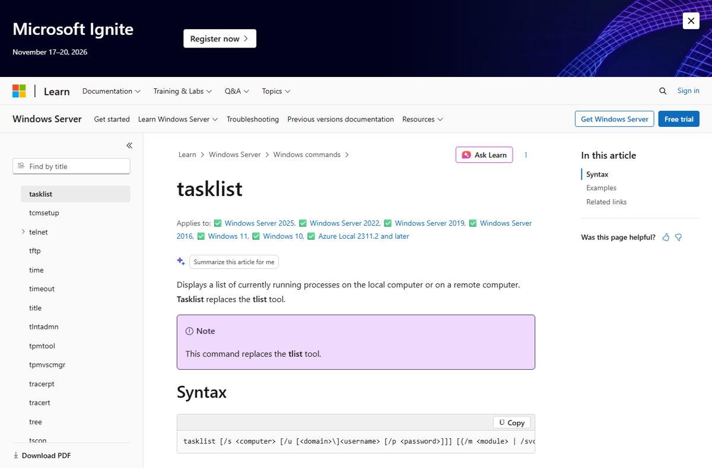Open the title command entry
The height and width of the screenshot is (468, 712).
point(35,307)
